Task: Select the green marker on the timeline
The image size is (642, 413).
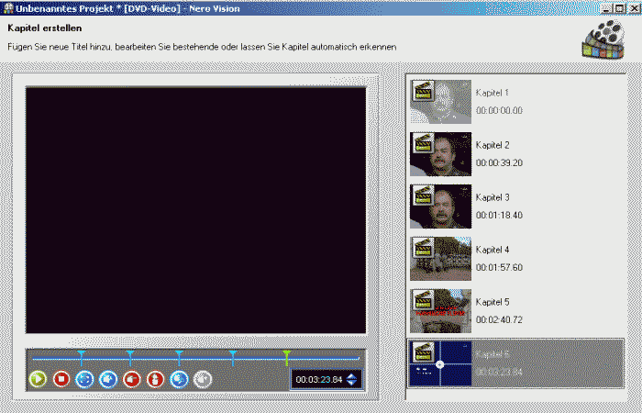Action: click(287, 354)
